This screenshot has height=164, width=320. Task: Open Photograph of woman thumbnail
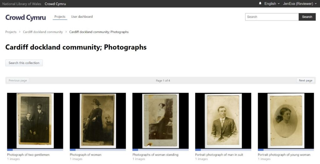(x=98, y=121)
